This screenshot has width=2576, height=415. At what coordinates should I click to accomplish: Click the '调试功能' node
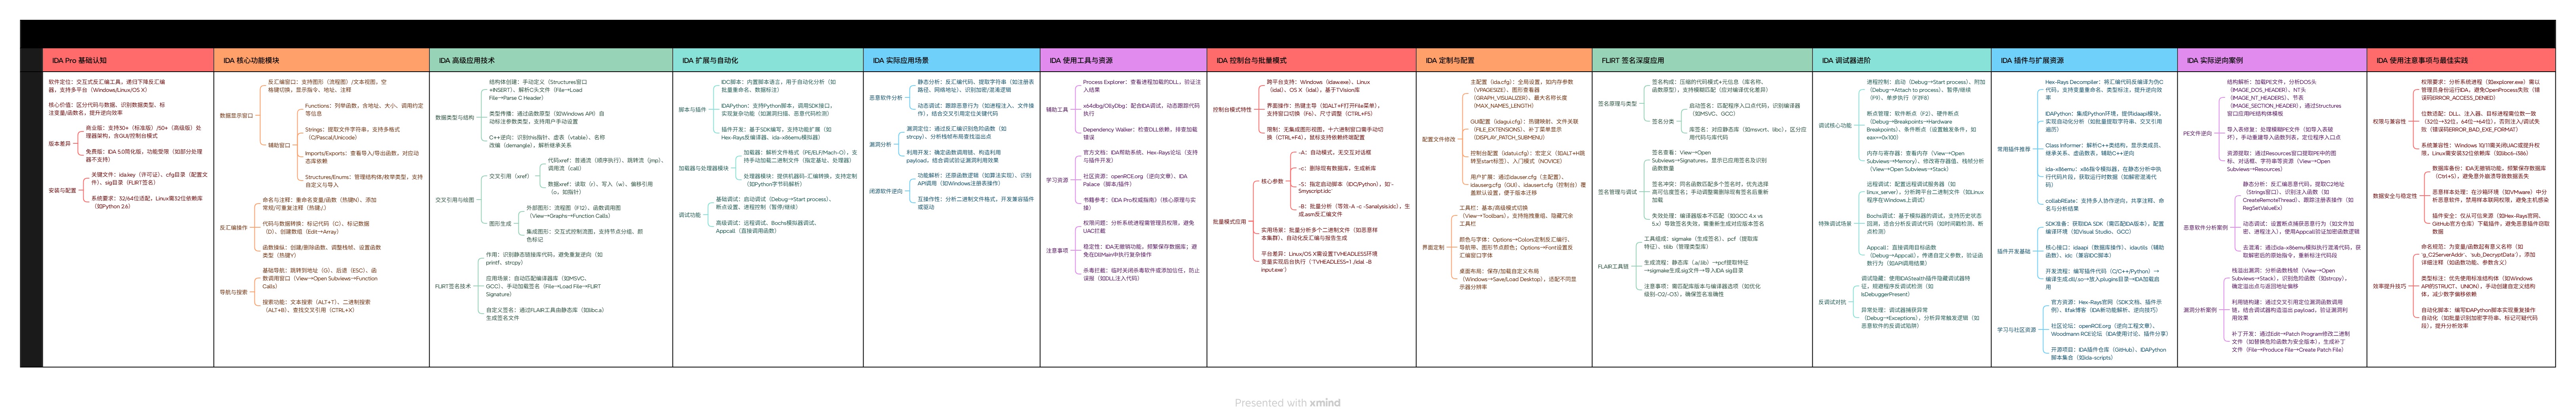[x=690, y=215]
